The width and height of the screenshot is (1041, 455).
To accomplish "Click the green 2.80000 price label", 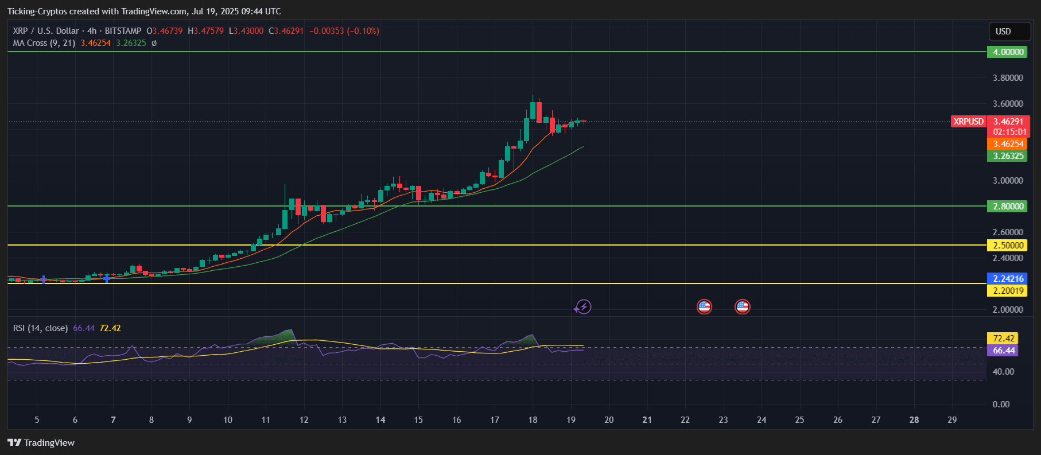I will point(1008,207).
